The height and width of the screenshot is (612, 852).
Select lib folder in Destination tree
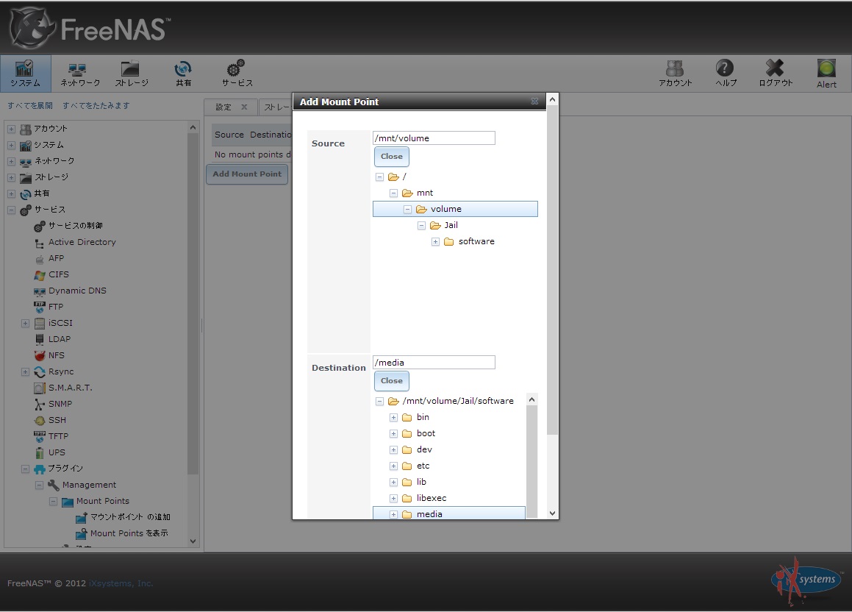click(x=421, y=482)
